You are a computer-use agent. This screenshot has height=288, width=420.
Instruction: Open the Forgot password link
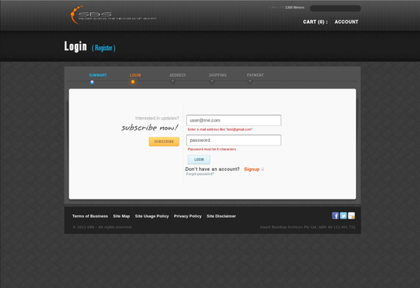[200, 174]
